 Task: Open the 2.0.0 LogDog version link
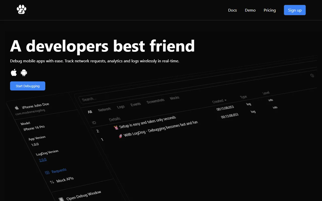(x=43, y=160)
